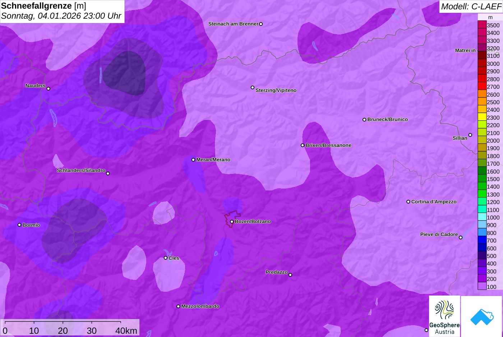
Task: Click the m unit header above legend
Action: coord(490,17)
